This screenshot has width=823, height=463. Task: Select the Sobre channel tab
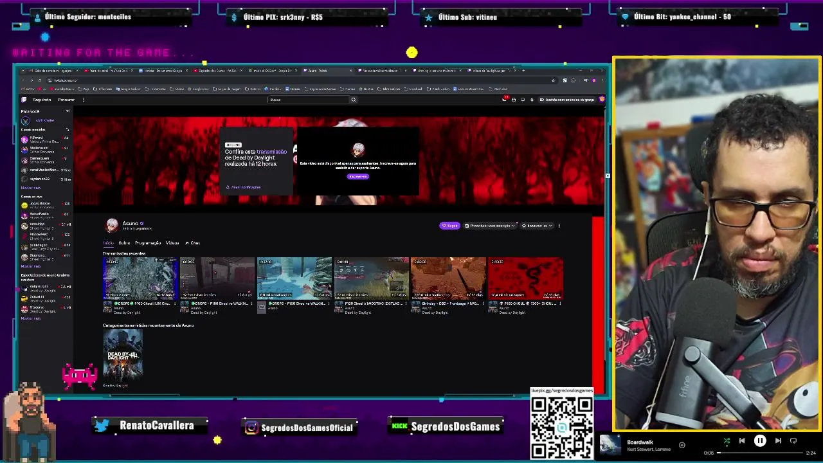[x=124, y=243]
